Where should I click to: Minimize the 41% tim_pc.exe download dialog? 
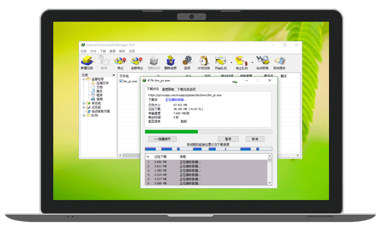click(247, 80)
